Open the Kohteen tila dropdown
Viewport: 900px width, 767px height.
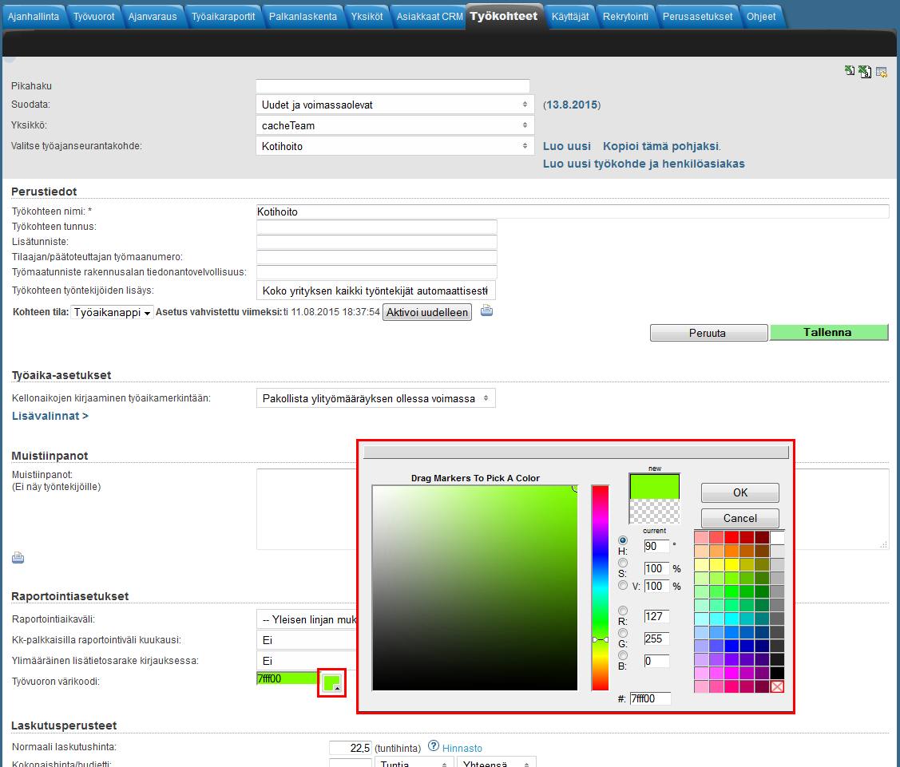(111, 313)
